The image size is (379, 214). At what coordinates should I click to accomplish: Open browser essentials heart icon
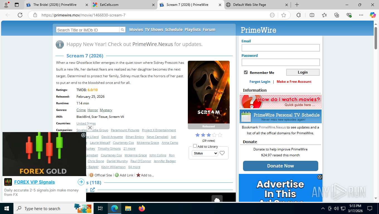[349, 15]
